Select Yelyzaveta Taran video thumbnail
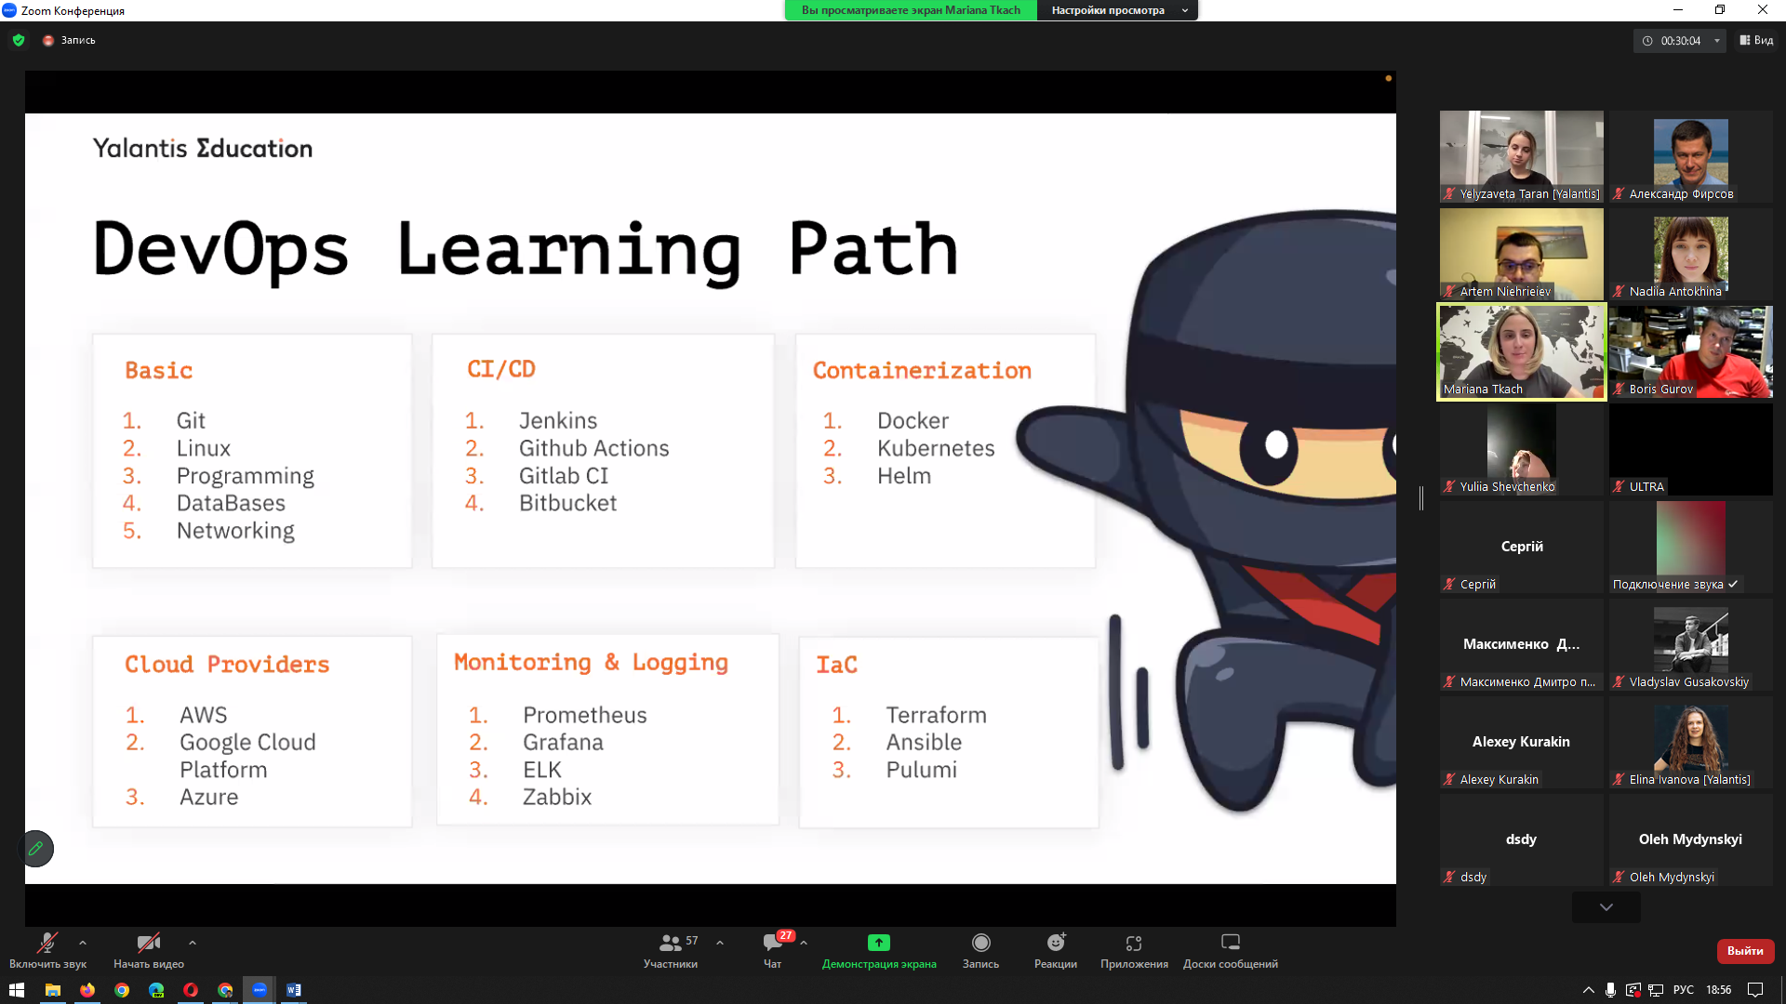 1522,156
